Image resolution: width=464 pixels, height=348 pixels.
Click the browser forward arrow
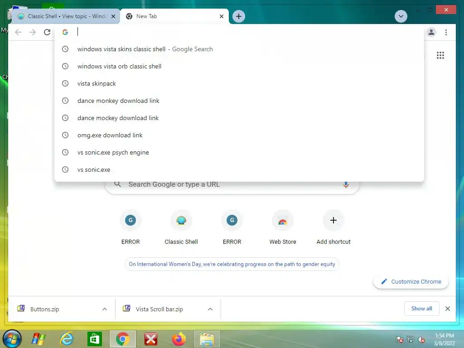point(33,32)
